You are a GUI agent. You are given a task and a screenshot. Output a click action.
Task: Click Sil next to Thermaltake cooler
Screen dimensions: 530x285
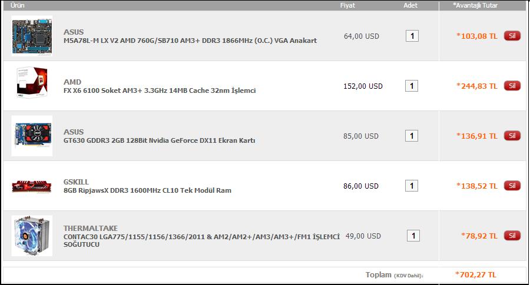point(512,236)
